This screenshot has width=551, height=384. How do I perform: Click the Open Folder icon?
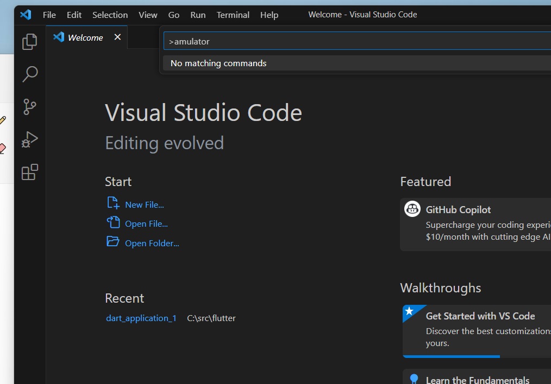tap(113, 241)
